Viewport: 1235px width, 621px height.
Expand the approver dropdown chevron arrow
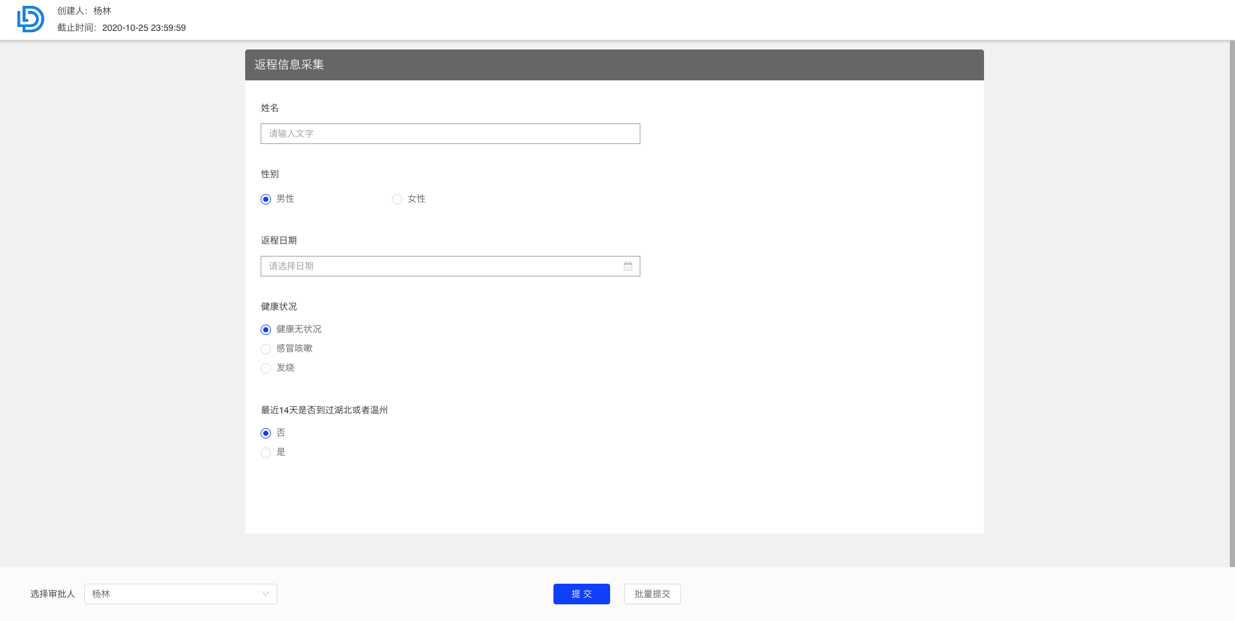tap(265, 594)
